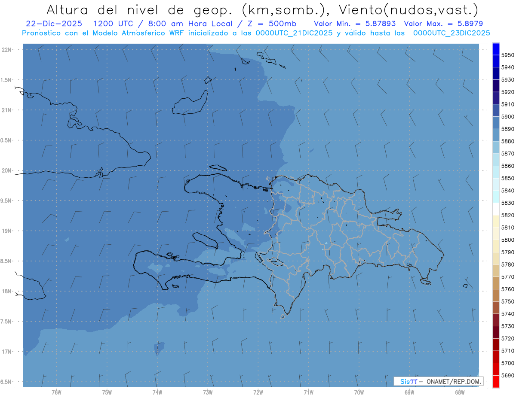Click the bright red swatch at color bar bottom

click(495, 381)
